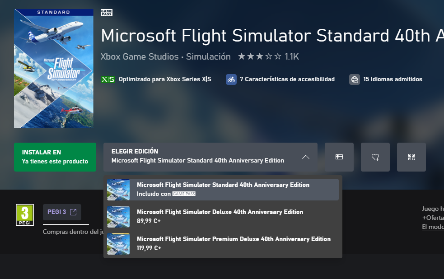
Task: Click the PEGI 3 rating badge image
Action: point(25,215)
